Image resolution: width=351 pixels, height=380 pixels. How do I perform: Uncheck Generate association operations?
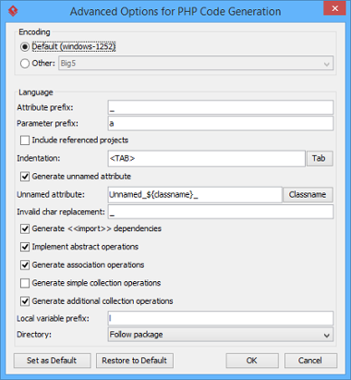coord(24,265)
